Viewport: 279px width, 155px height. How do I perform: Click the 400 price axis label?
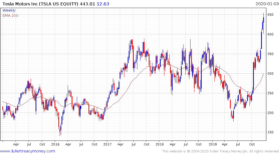pos(270,34)
